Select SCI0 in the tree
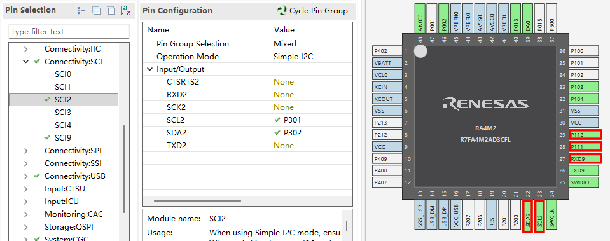 [x=62, y=74]
